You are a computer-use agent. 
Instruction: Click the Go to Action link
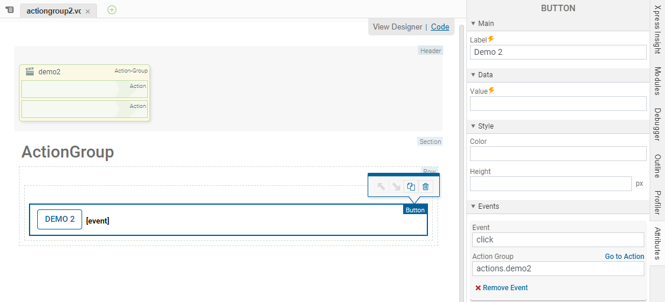coord(624,257)
